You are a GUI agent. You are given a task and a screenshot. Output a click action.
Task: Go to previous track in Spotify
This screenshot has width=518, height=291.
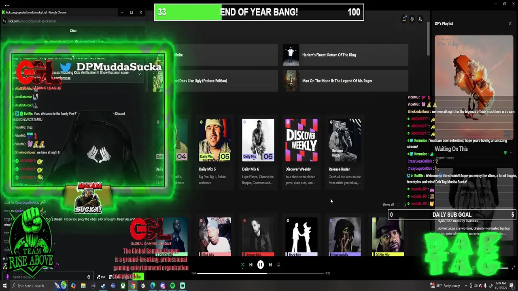[x=251, y=265]
